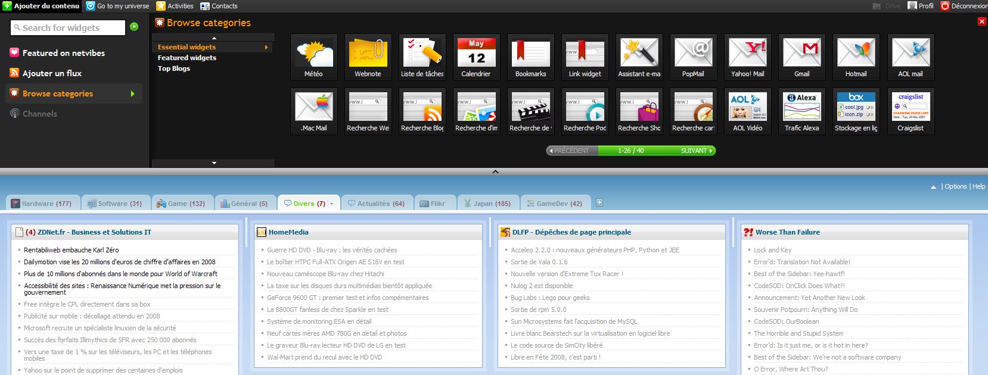Screen dimensions: 988x375
Task: Select the Recherche Podcast widget
Action: click(585, 111)
